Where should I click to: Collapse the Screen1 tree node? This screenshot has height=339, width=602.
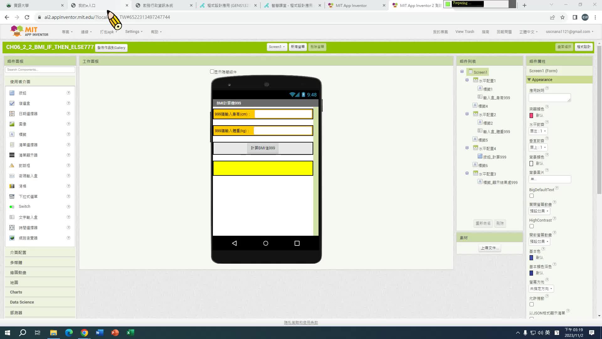point(462,72)
